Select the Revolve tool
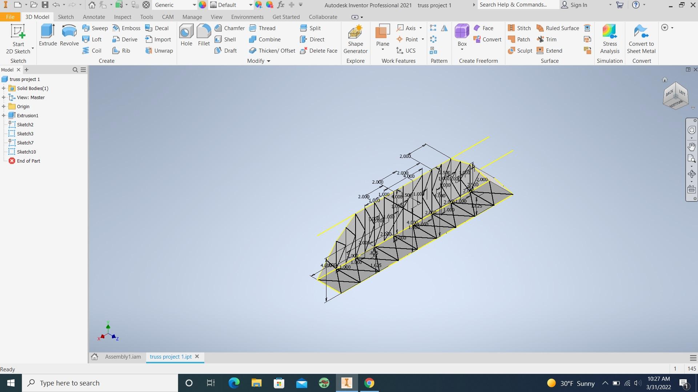The image size is (698, 392). click(69, 35)
